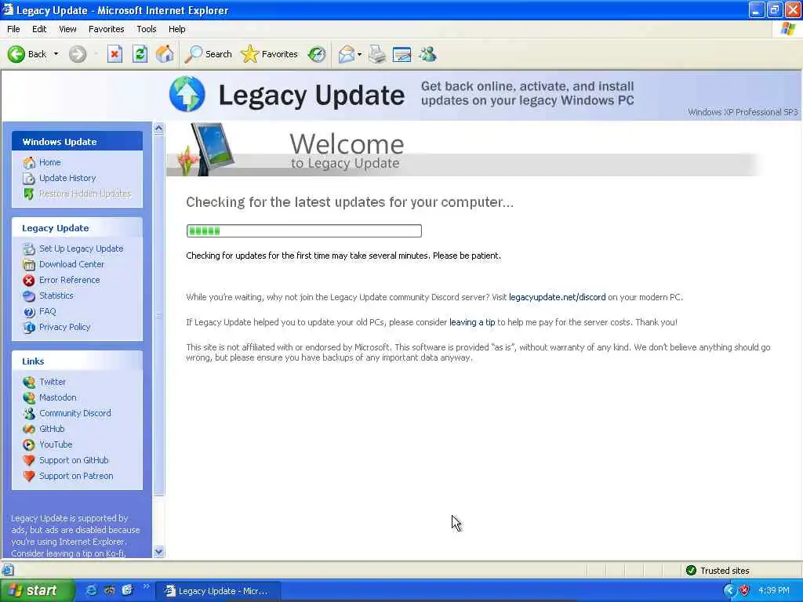Follow the legacyupdate.net/discord hyperlink

(x=558, y=297)
